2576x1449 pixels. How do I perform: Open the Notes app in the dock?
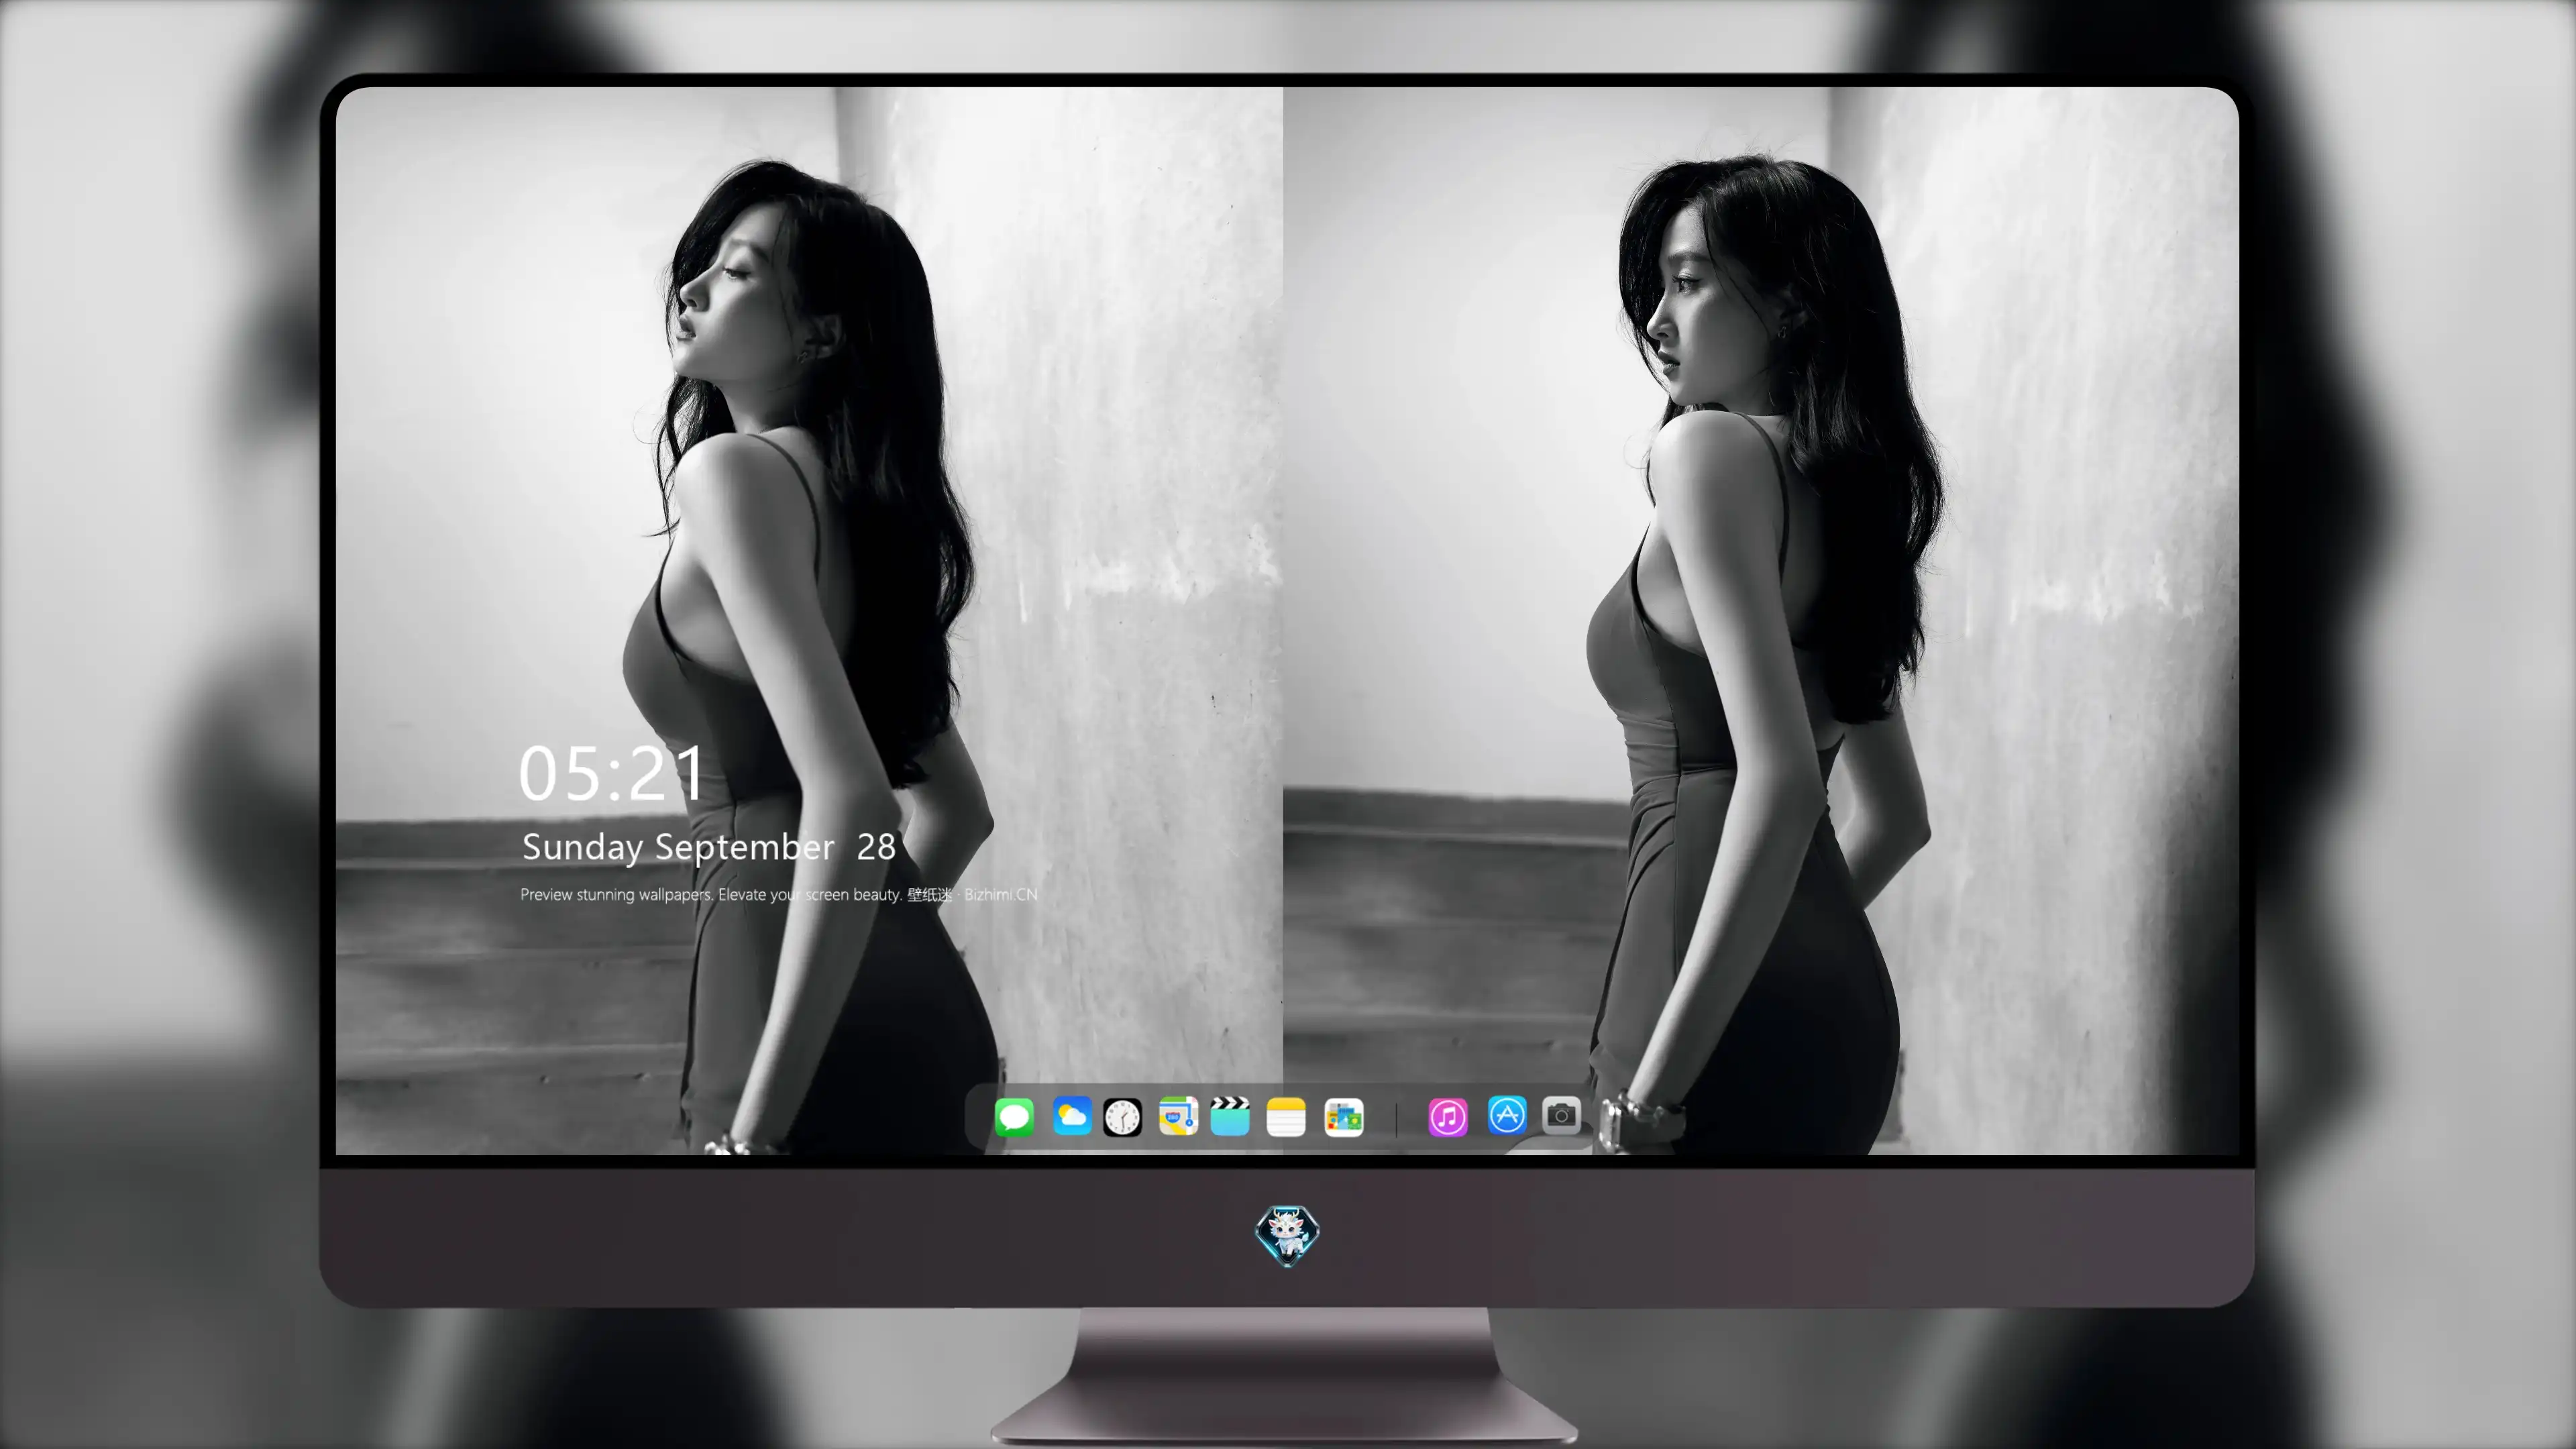tap(1286, 1117)
